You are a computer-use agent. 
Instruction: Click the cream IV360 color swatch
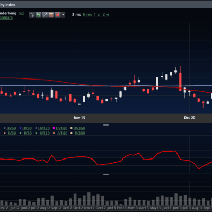click(72, 133)
